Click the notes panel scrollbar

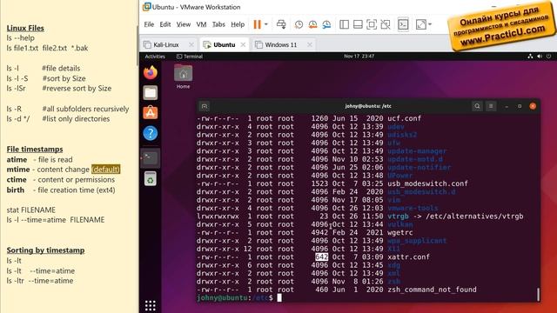[138, 46]
